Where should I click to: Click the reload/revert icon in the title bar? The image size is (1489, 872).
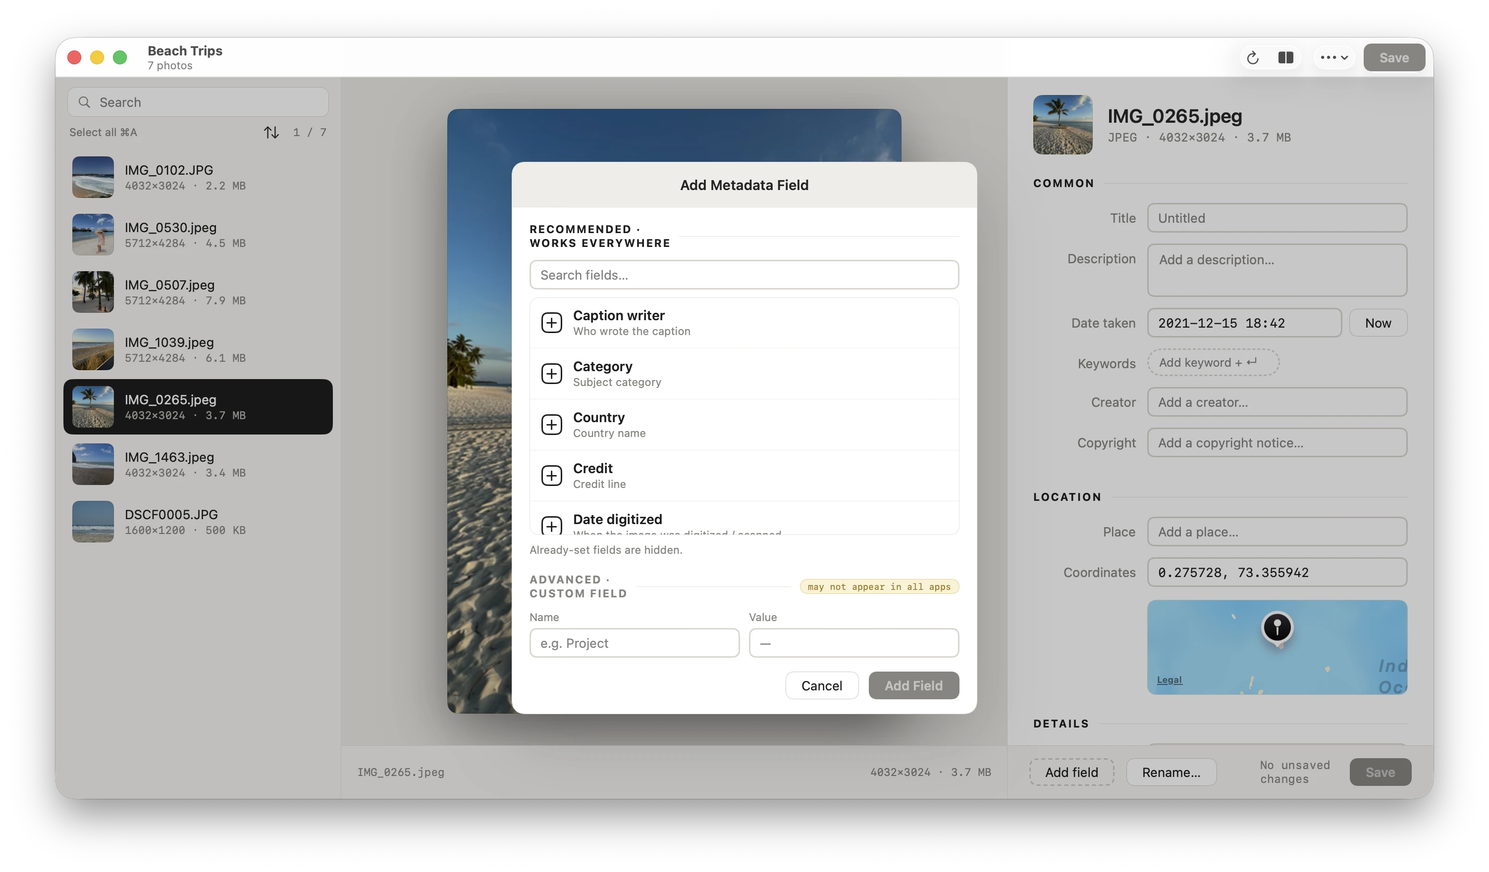[1252, 58]
